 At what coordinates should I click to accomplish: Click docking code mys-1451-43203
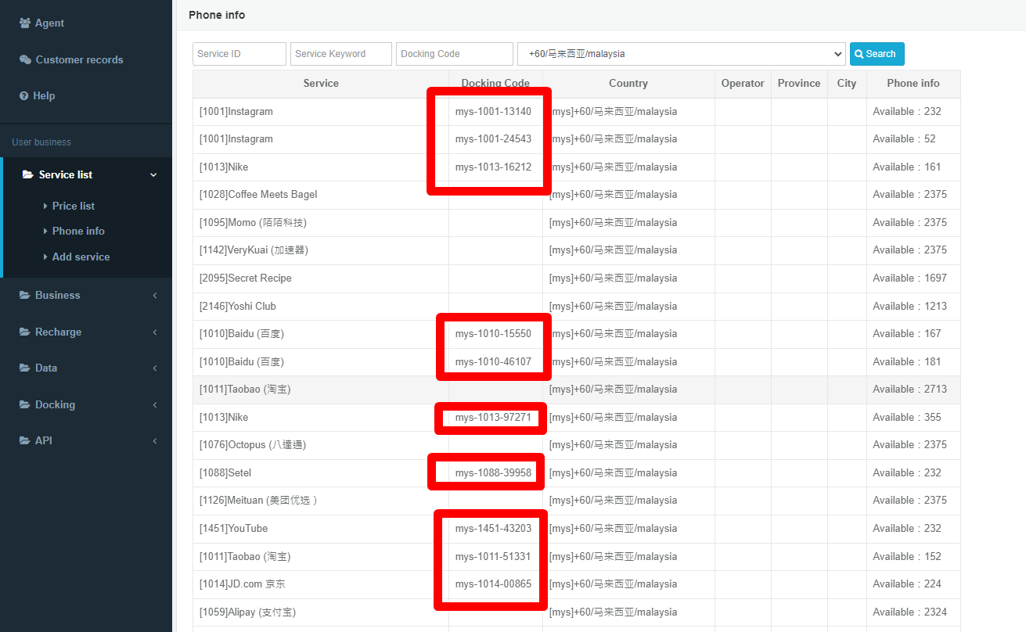point(493,529)
